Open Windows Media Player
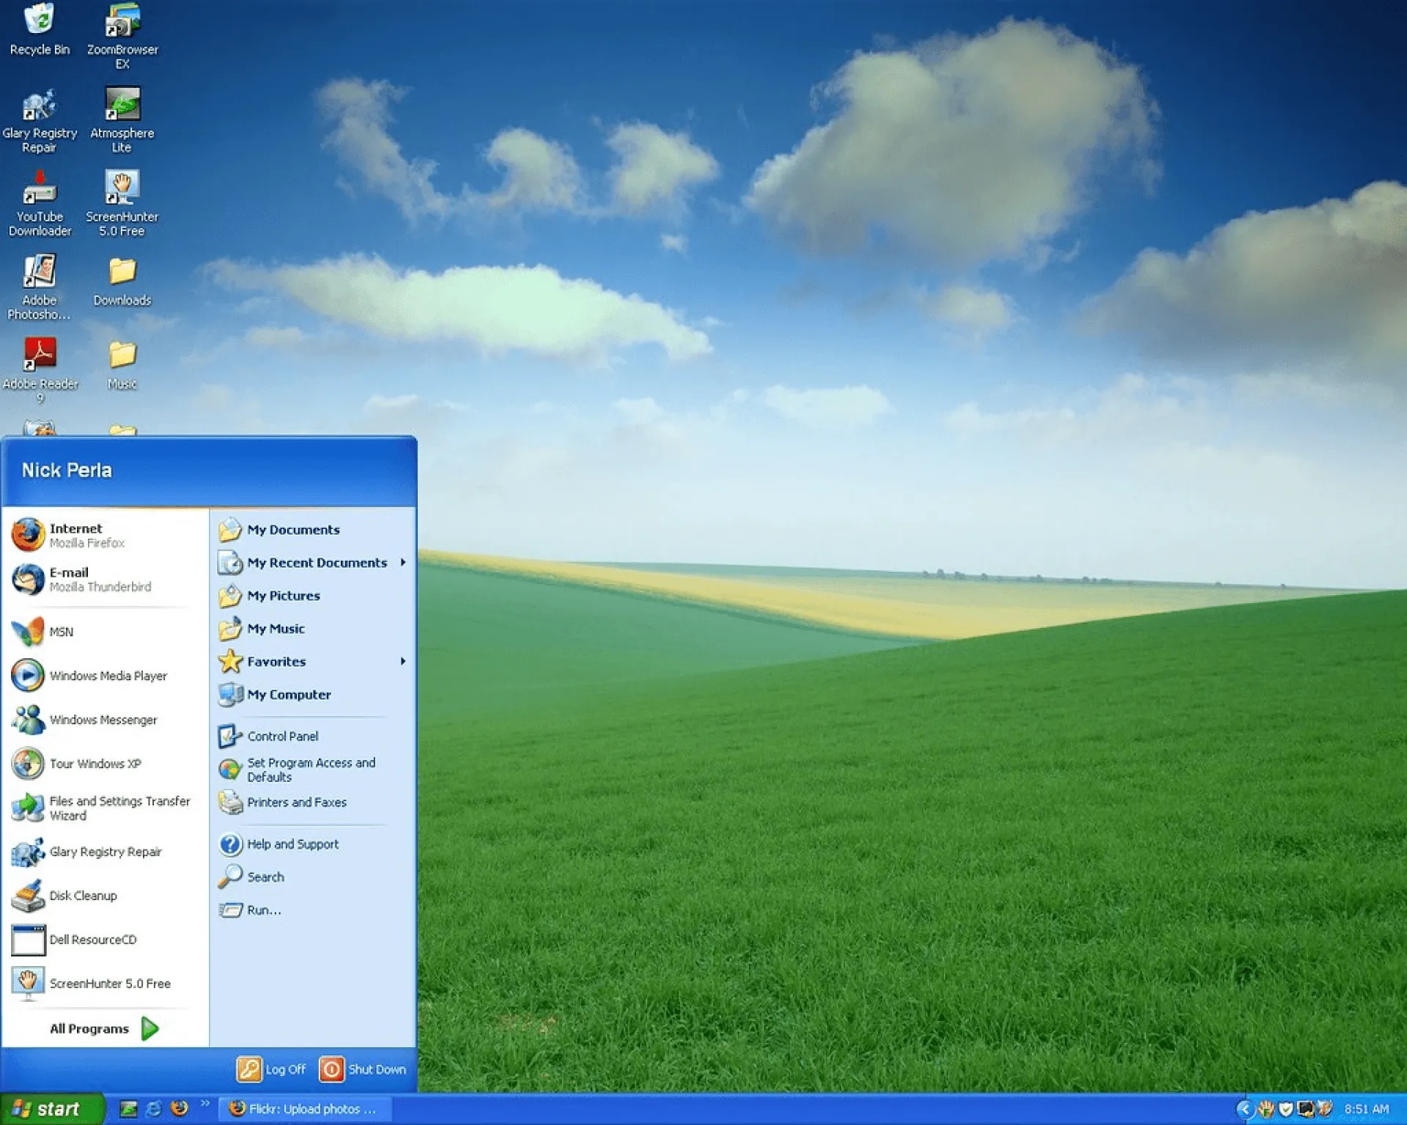Viewport: 1407px width, 1125px height. [107, 676]
